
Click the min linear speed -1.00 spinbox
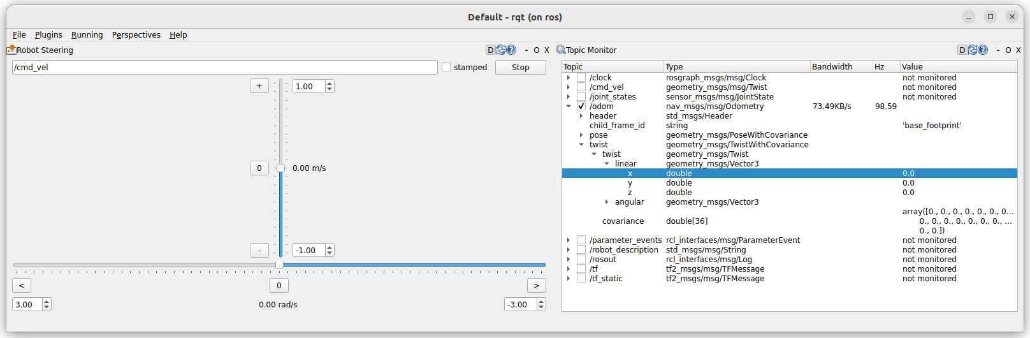coord(314,251)
